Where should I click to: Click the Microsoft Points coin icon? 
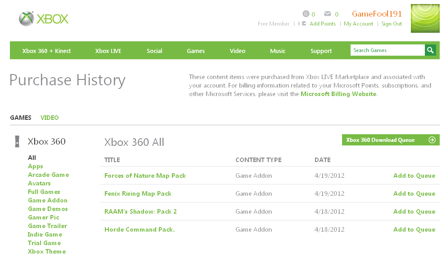(304, 23)
